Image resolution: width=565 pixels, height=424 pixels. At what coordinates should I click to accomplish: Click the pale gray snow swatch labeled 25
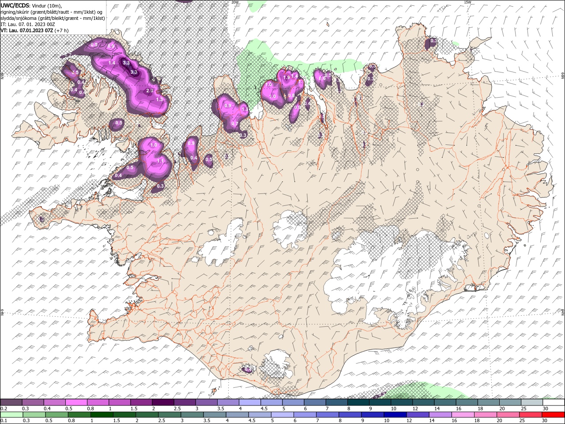[532, 402]
